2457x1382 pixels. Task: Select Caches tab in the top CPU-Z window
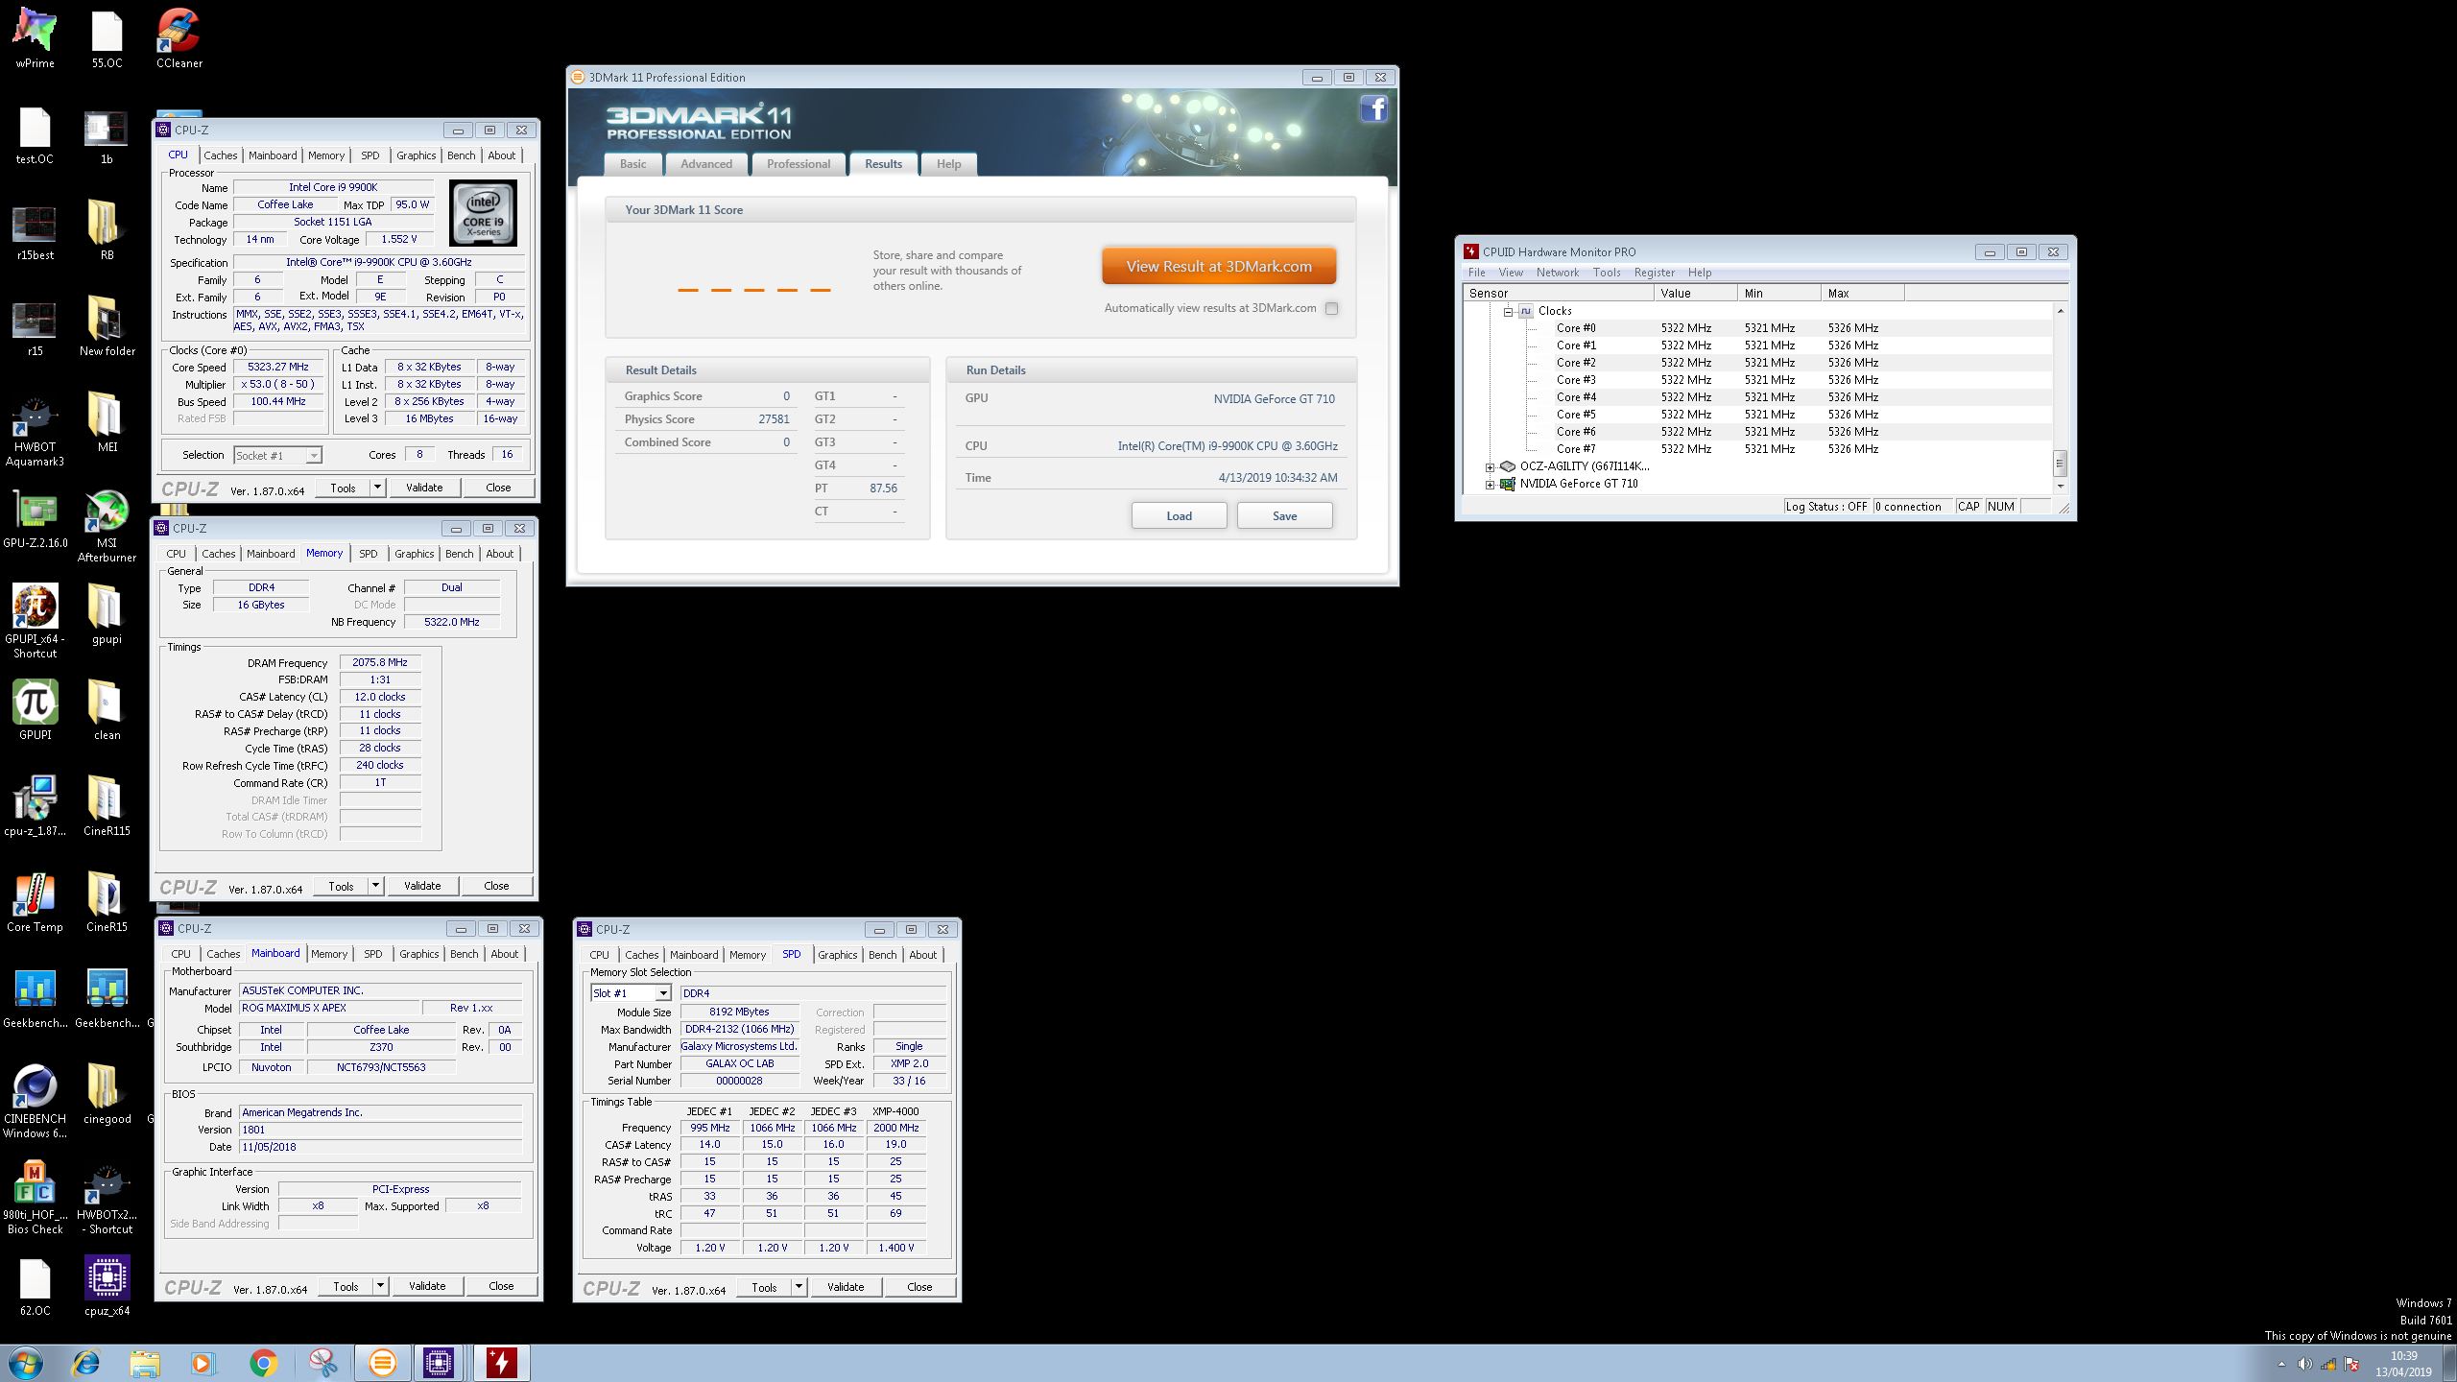[x=220, y=155]
